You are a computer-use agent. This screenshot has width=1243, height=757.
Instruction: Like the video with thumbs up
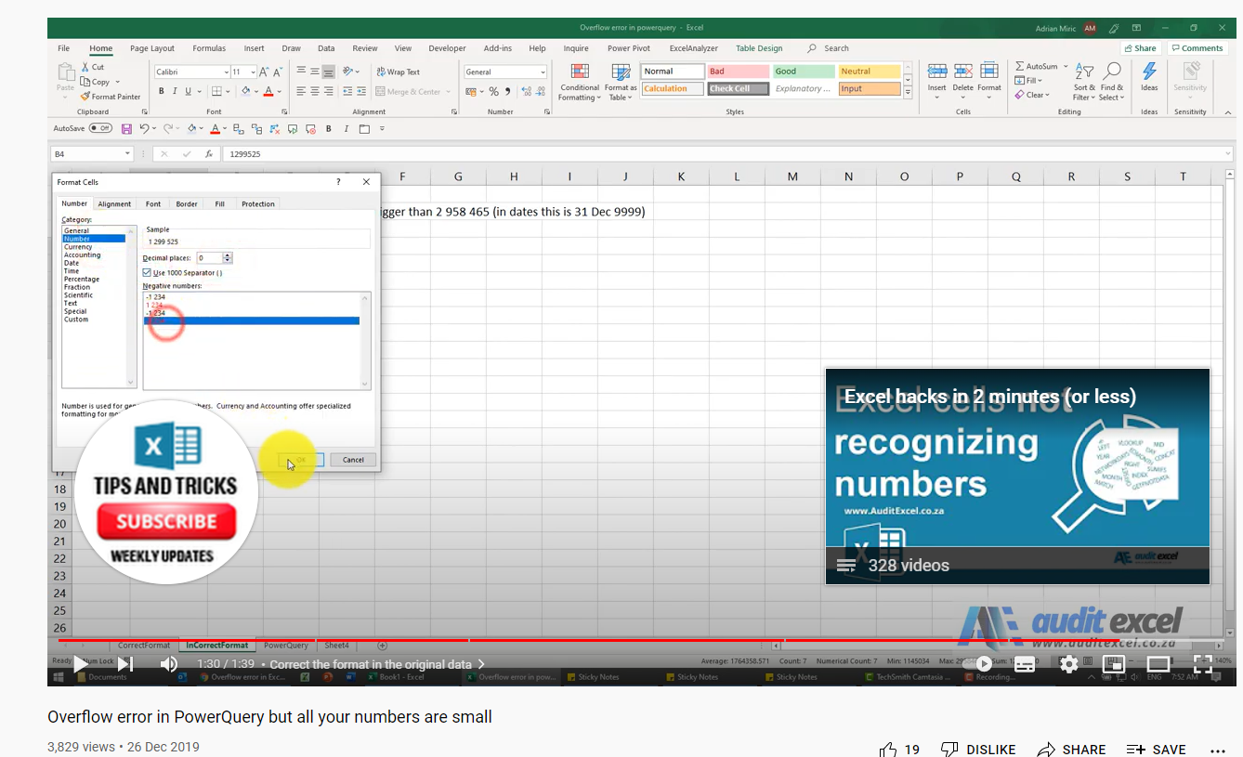click(x=889, y=749)
